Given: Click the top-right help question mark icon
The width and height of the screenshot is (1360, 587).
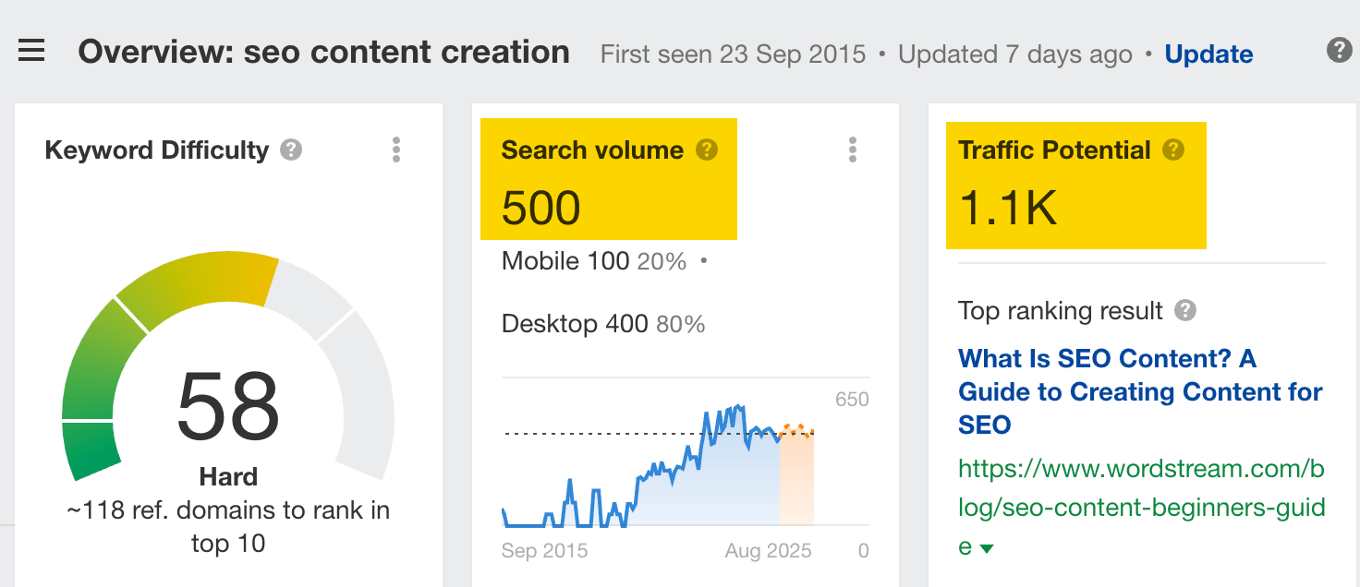Looking at the screenshot, I should (1339, 51).
